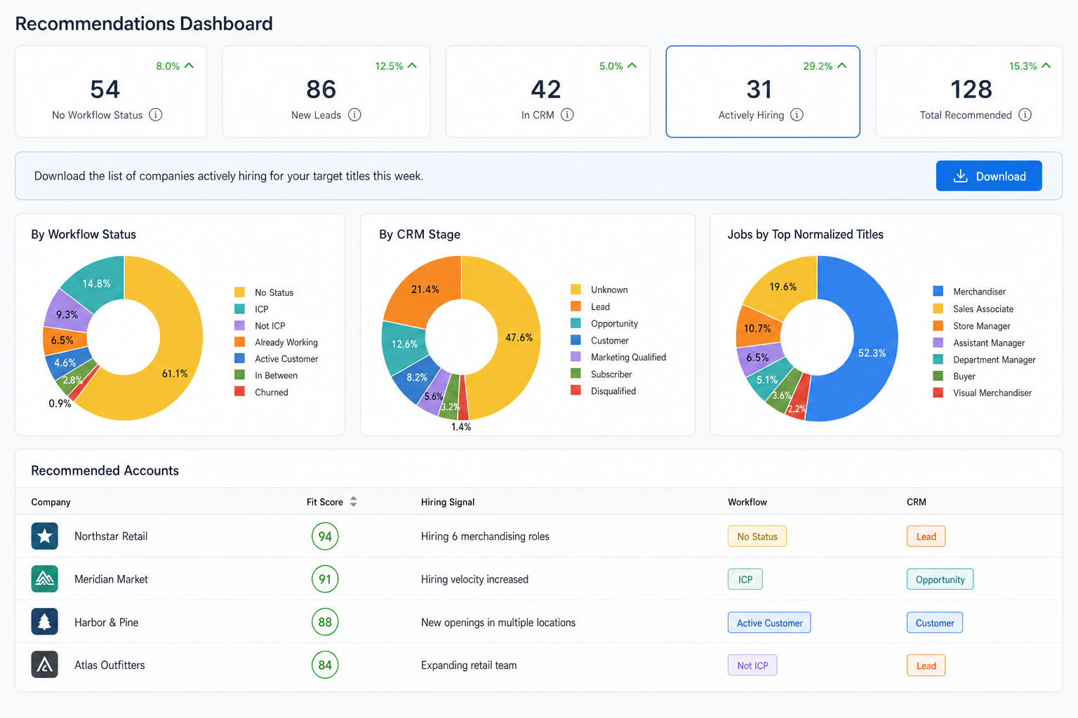
Task: Click info icon beside New Leads
Action: click(x=354, y=115)
